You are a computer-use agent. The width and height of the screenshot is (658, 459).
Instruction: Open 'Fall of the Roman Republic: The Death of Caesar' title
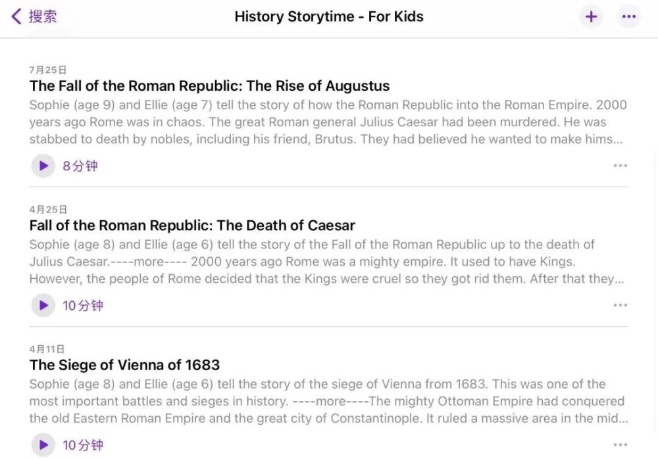192,226
